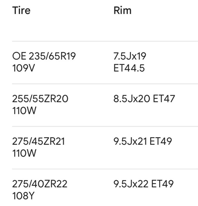Select the 7.5Jx19 rim size

pyautogui.click(x=130, y=56)
